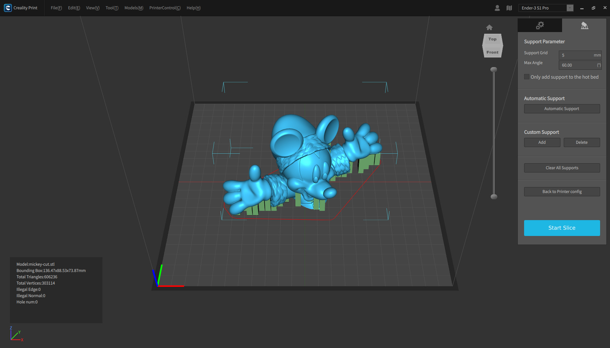Enable Only add support to the hot bed
The width and height of the screenshot is (610, 348).
(x=527, y=77)
